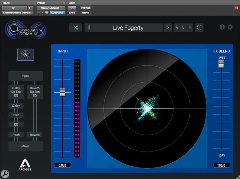
Task: Click the Clearmountain's Domain logo
Action: (26, 29)
